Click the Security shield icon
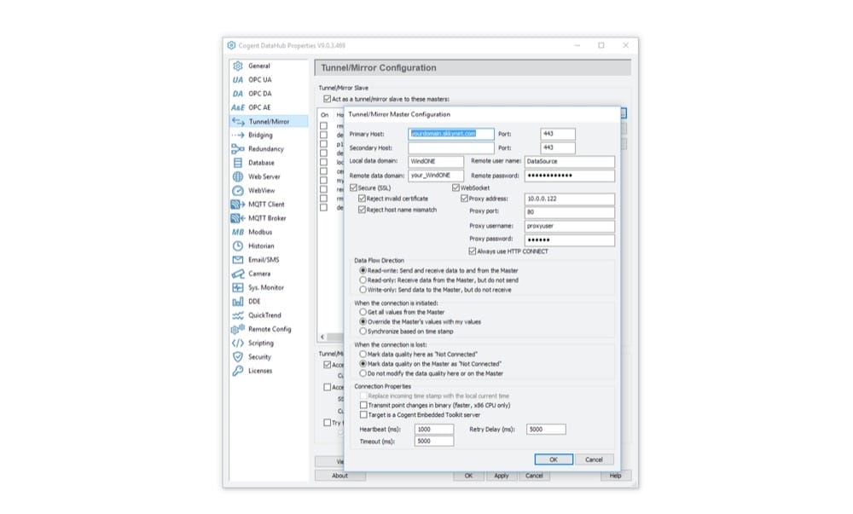 tap(238, 357)
